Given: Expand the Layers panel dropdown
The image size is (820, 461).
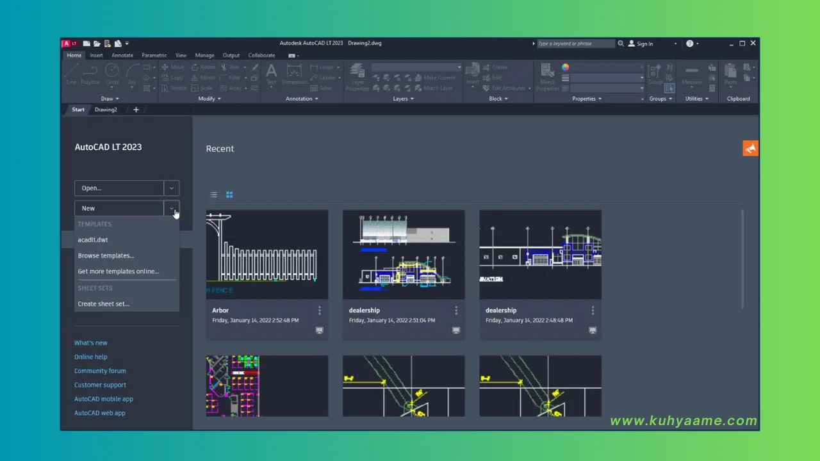Looking at the screenshot, I should pos(403,99).
